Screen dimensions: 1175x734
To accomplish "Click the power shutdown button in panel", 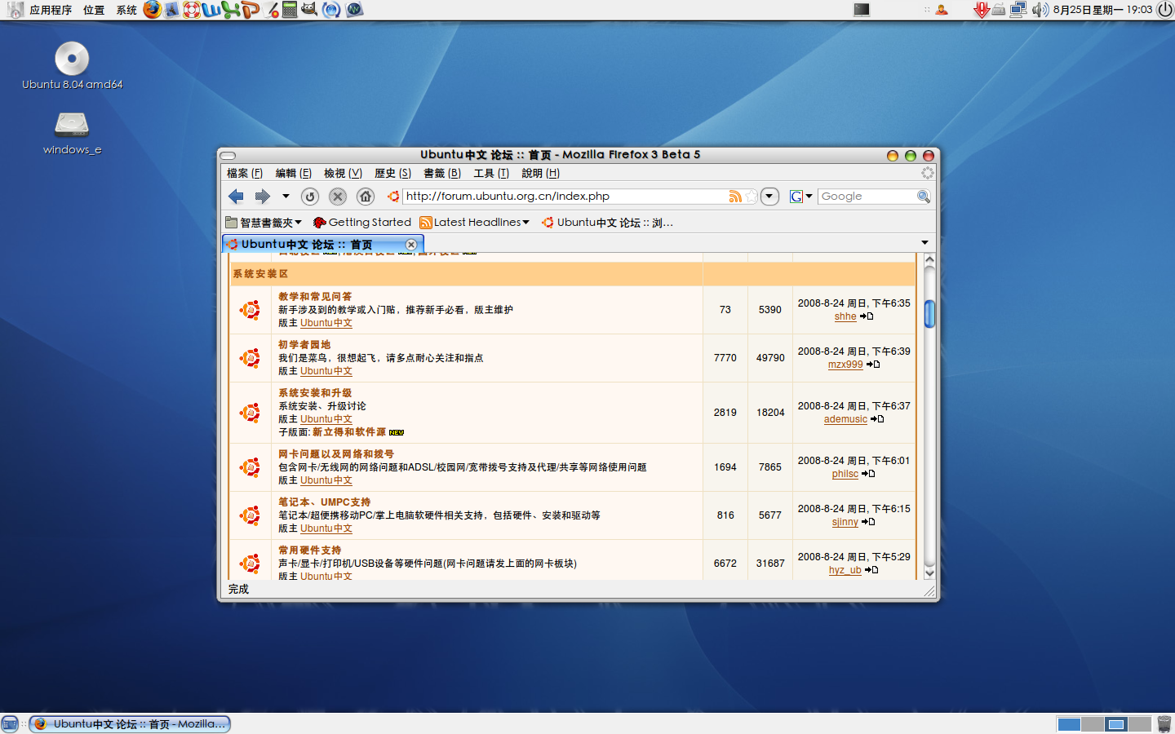I will click(1165, 10).
